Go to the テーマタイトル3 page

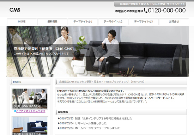click(x=144, y=22)
